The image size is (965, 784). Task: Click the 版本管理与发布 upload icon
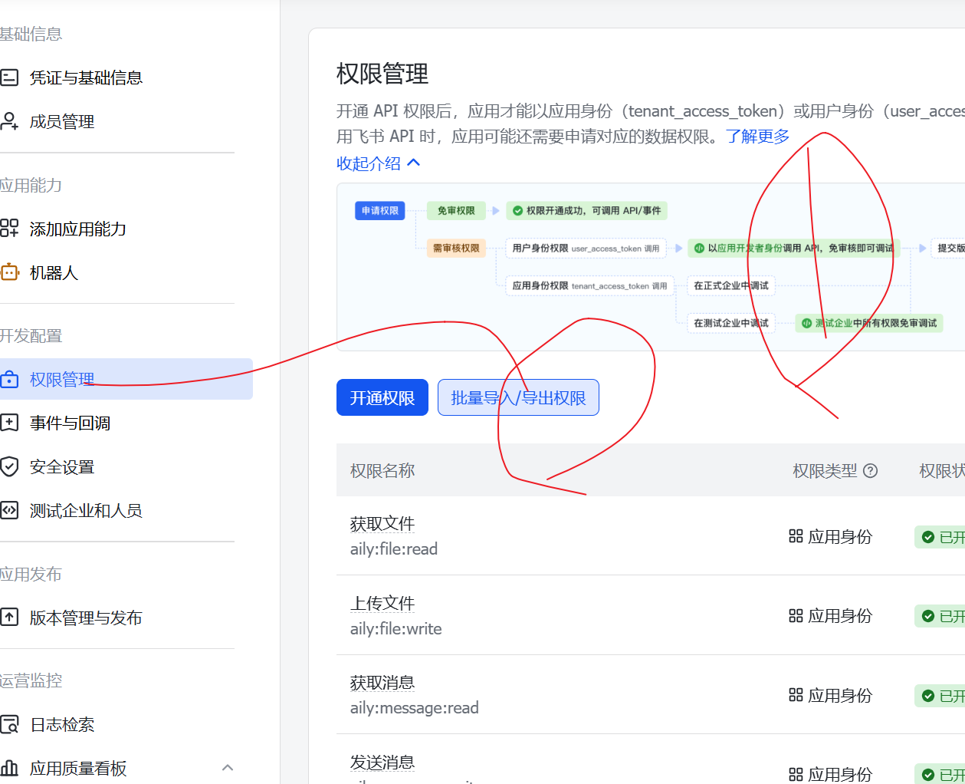(9, 617)
